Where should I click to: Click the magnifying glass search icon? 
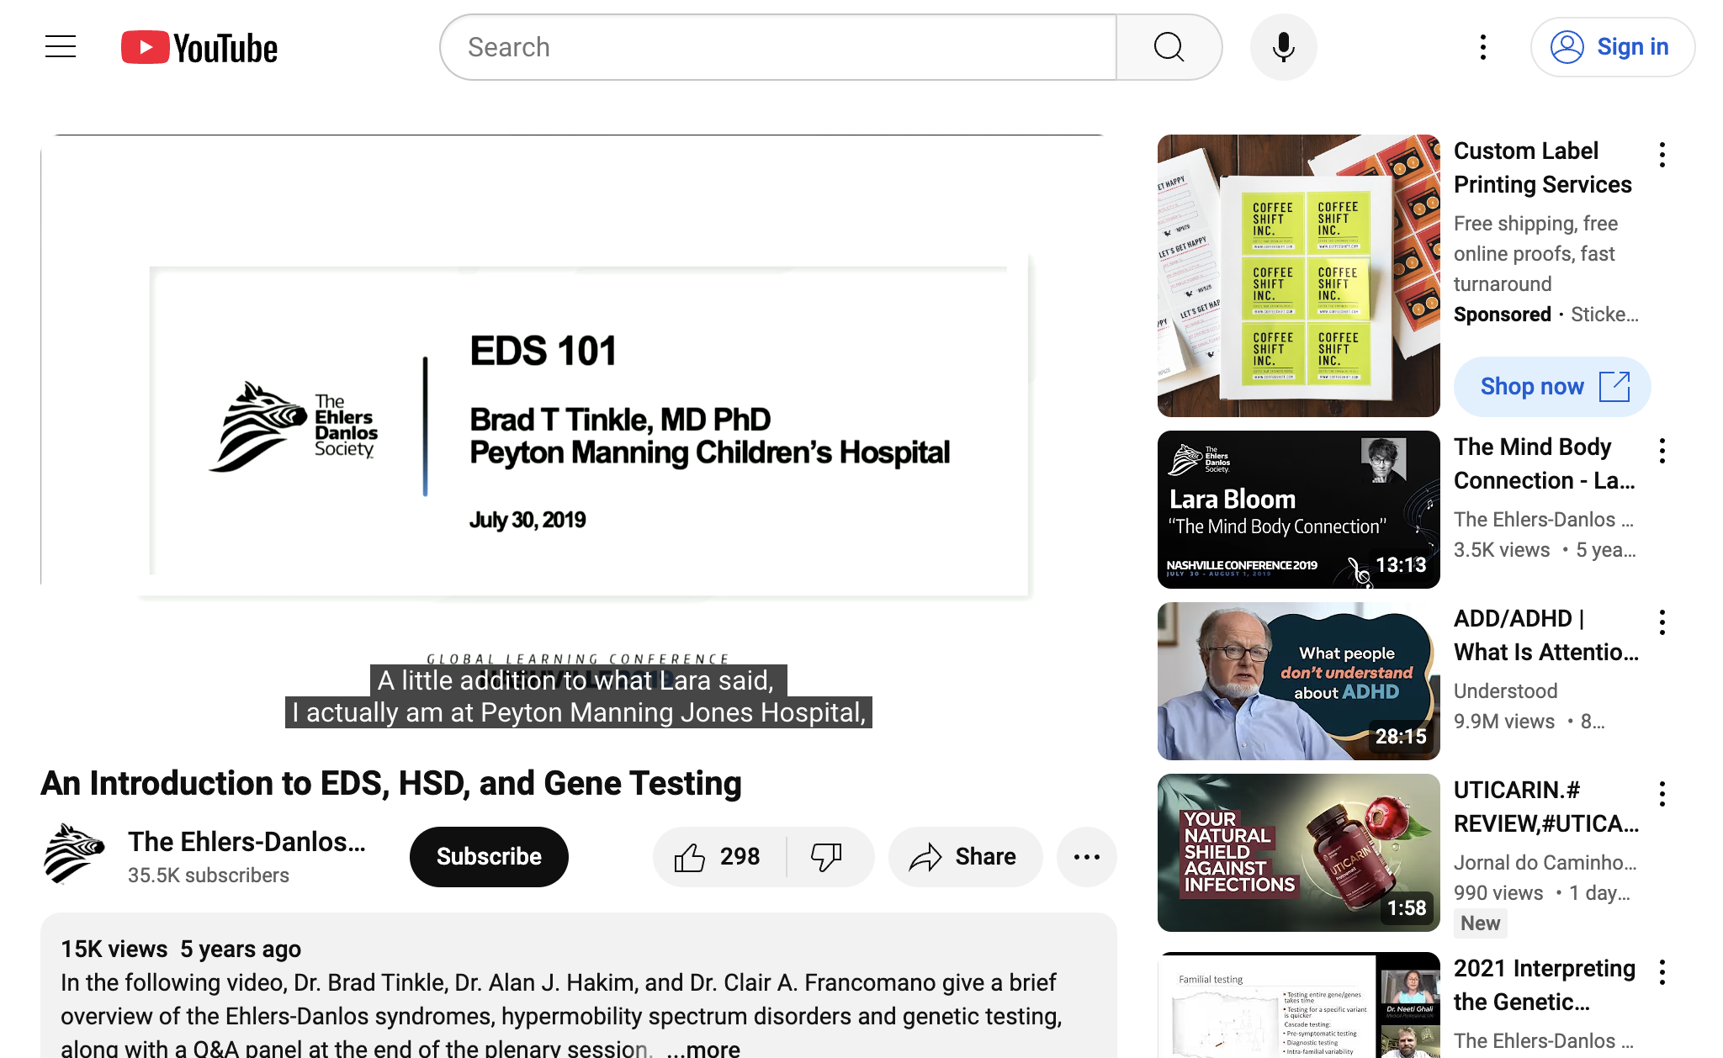pos(1169,47)
